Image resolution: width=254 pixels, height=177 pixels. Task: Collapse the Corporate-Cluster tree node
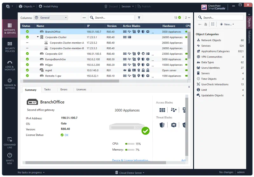click(38, 37)
